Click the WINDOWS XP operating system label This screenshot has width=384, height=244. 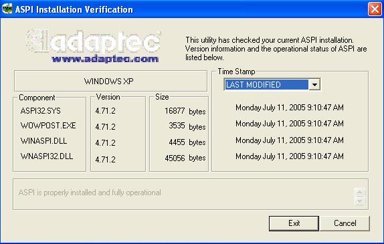[x=109, y=82]
